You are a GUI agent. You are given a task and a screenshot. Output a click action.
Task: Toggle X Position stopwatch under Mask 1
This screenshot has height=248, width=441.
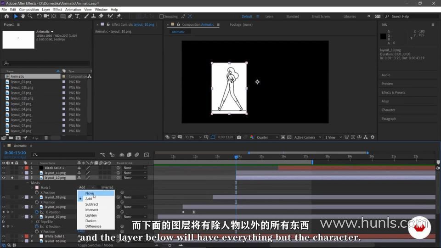tap(37, 192)
